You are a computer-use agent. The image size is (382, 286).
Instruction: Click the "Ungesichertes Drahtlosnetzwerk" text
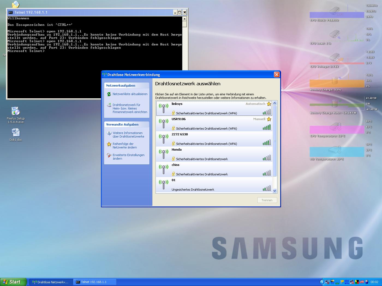[193, 190]
